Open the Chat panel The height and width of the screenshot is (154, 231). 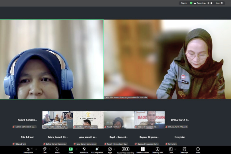point(44,150)
